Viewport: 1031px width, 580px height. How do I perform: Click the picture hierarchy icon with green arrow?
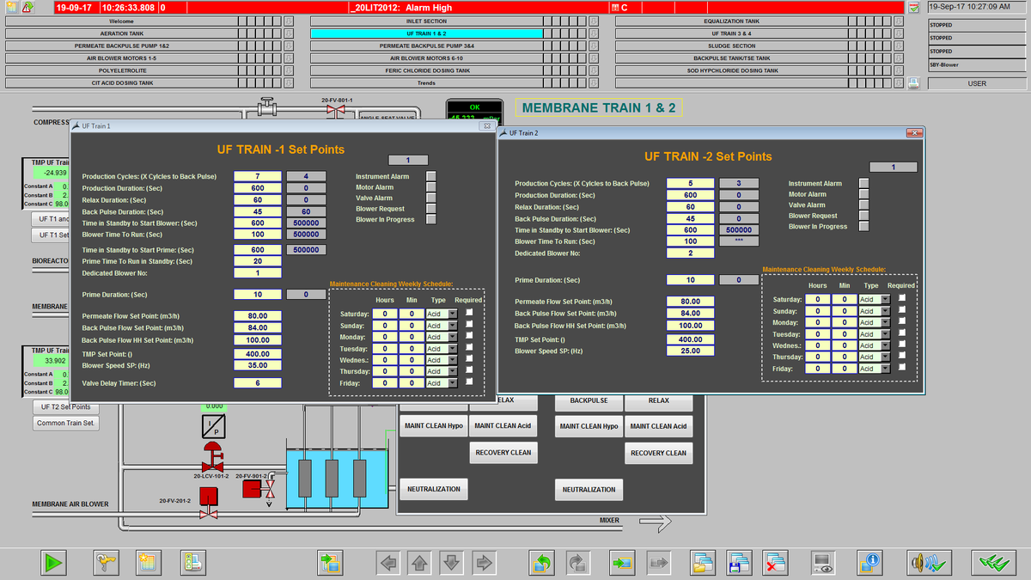pyautogui.click(x=330, y=563)
